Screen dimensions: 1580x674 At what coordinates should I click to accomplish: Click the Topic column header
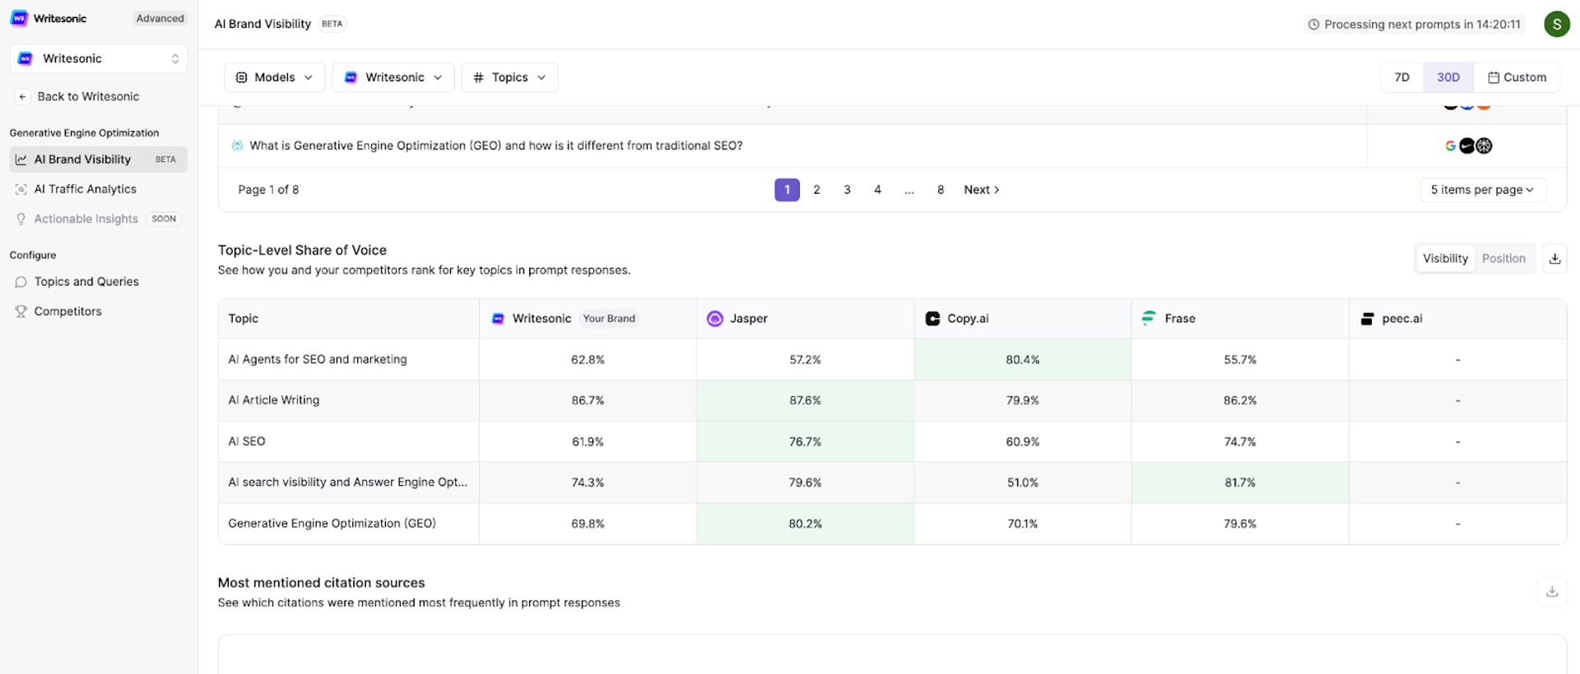coord(349,319)
